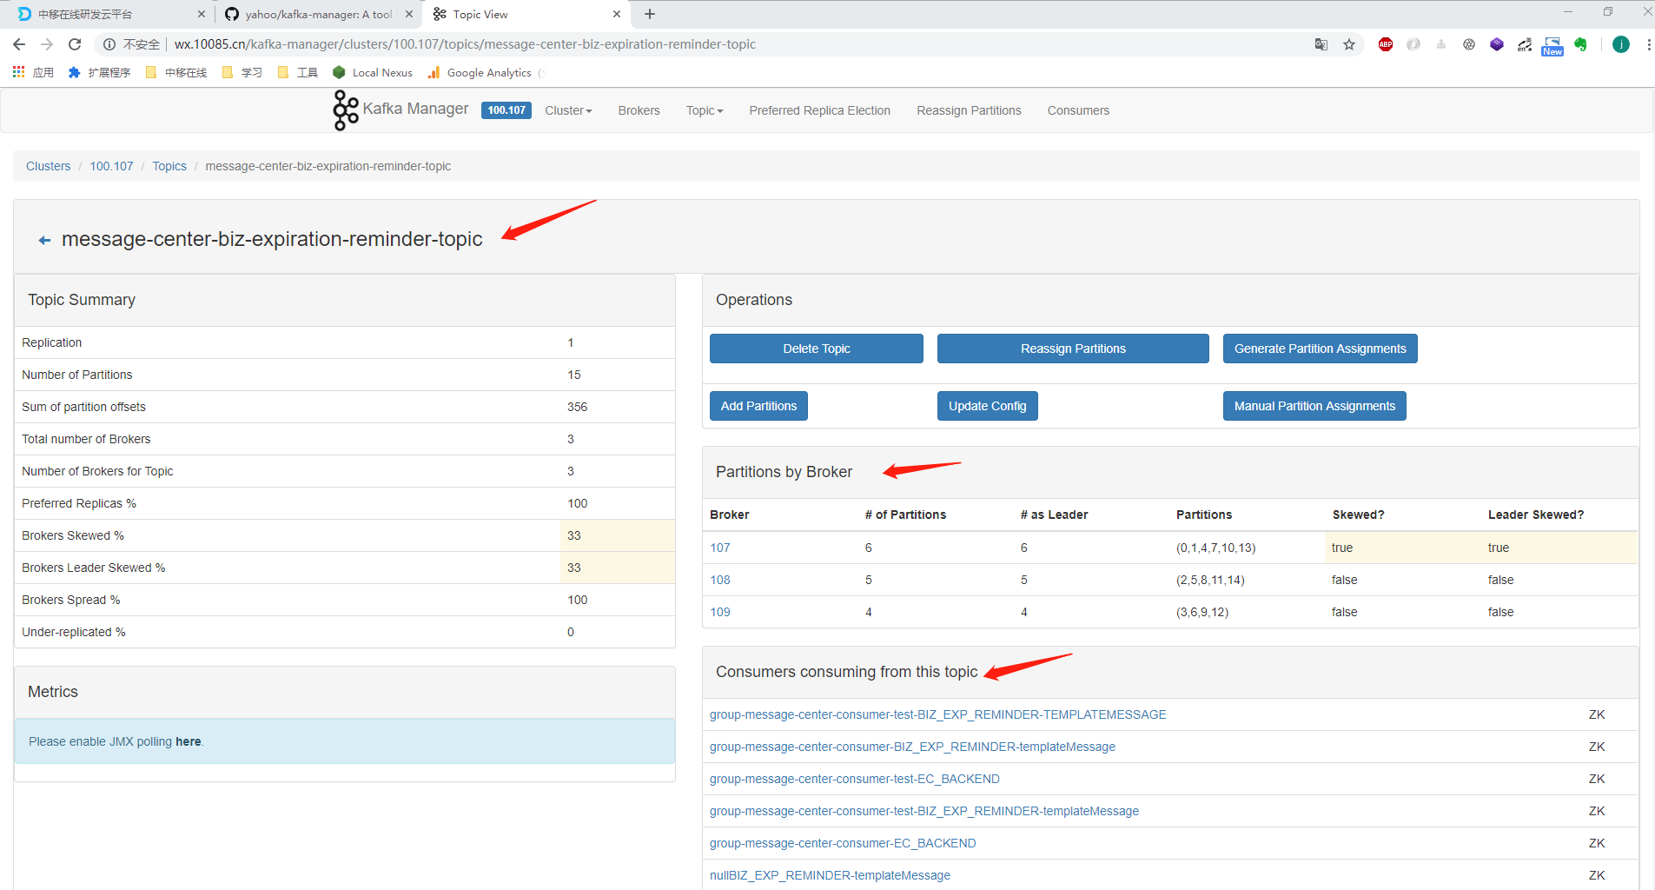Click the browser forward arrow
This screenshot has width=1655, height=890.
tap(47, 44)
